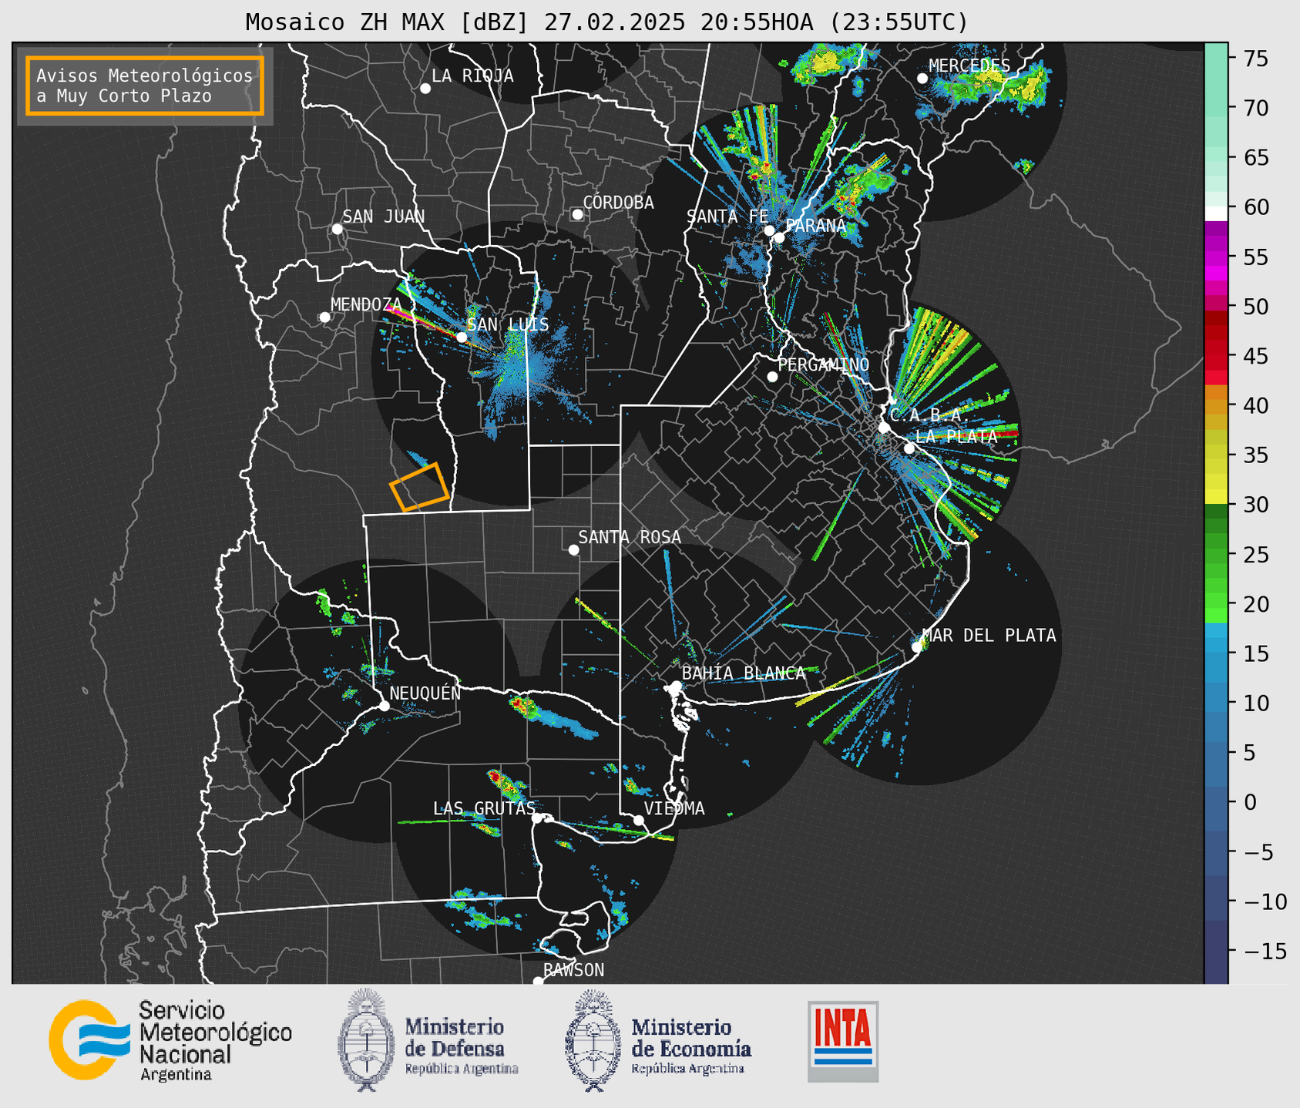
Task: Click the RAWSON city marker dot
Action: coord(538,981)
